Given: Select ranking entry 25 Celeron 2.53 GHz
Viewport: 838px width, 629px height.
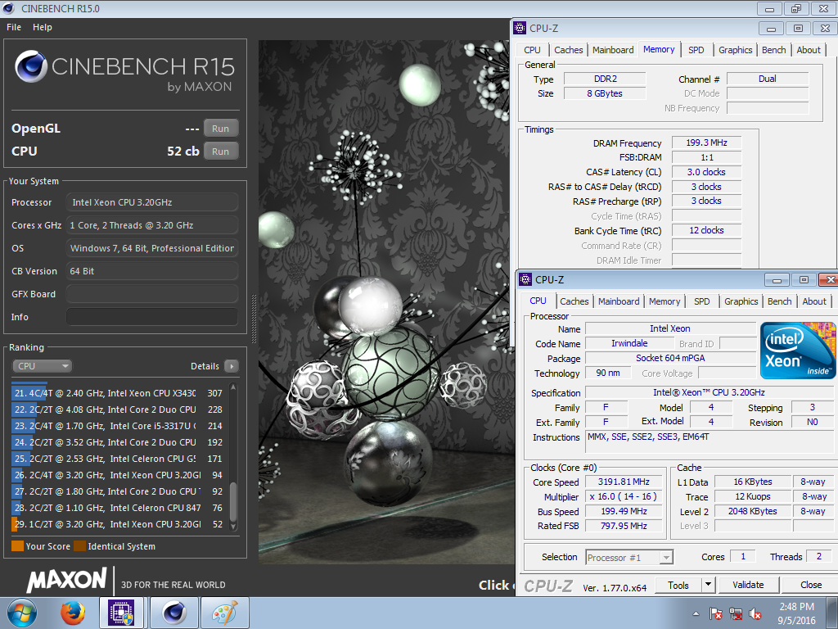Looking at the screenshot, I should 118,459.
